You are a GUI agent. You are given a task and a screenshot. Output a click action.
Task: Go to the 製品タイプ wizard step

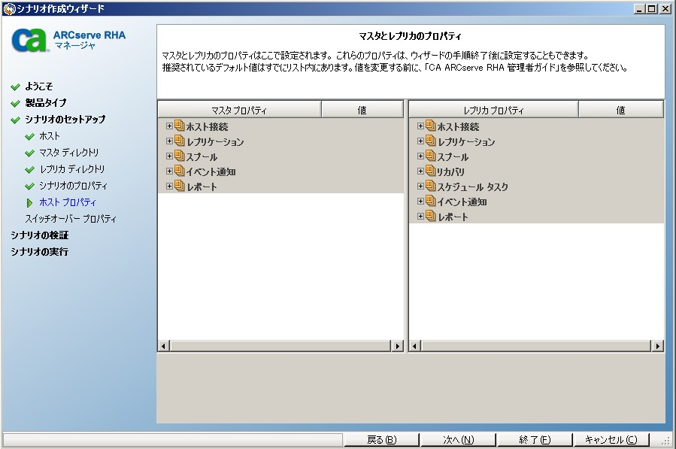pos(46,103)
